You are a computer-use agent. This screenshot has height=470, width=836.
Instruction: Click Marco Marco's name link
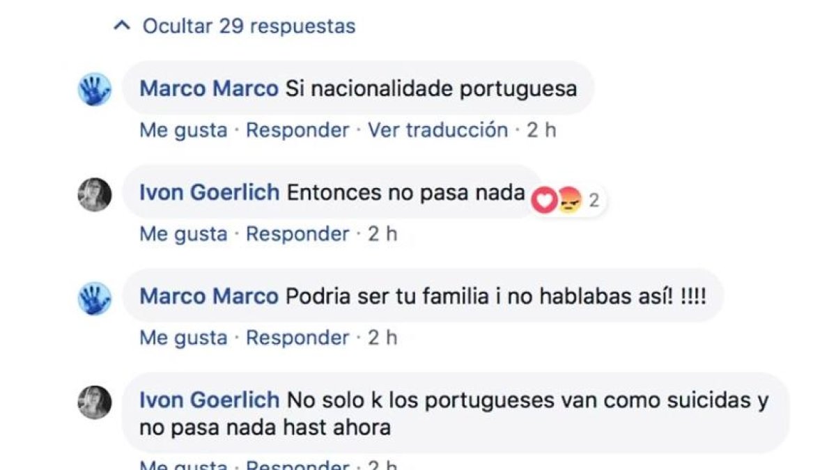pyautogui.click(x=208, y=88)
